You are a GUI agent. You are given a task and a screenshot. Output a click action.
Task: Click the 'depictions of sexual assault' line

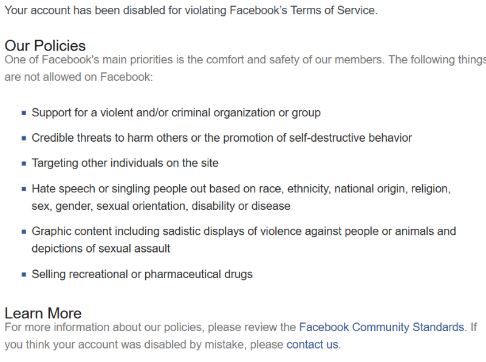coord(101,248)
